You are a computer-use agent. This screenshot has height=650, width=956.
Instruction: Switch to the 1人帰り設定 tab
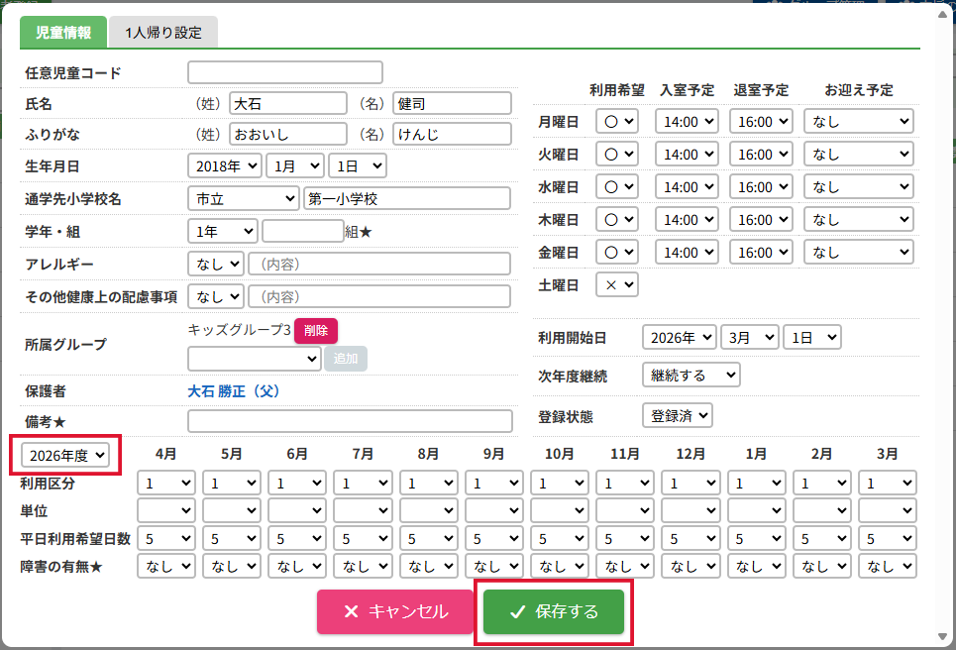point(163,33)
